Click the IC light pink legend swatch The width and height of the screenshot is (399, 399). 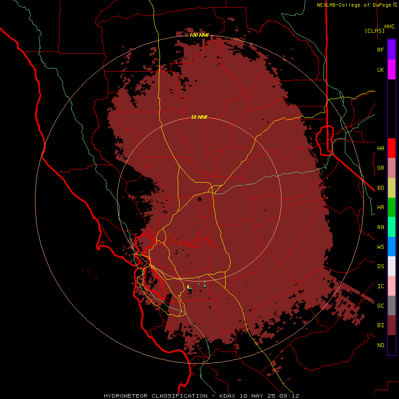point(391,286)
